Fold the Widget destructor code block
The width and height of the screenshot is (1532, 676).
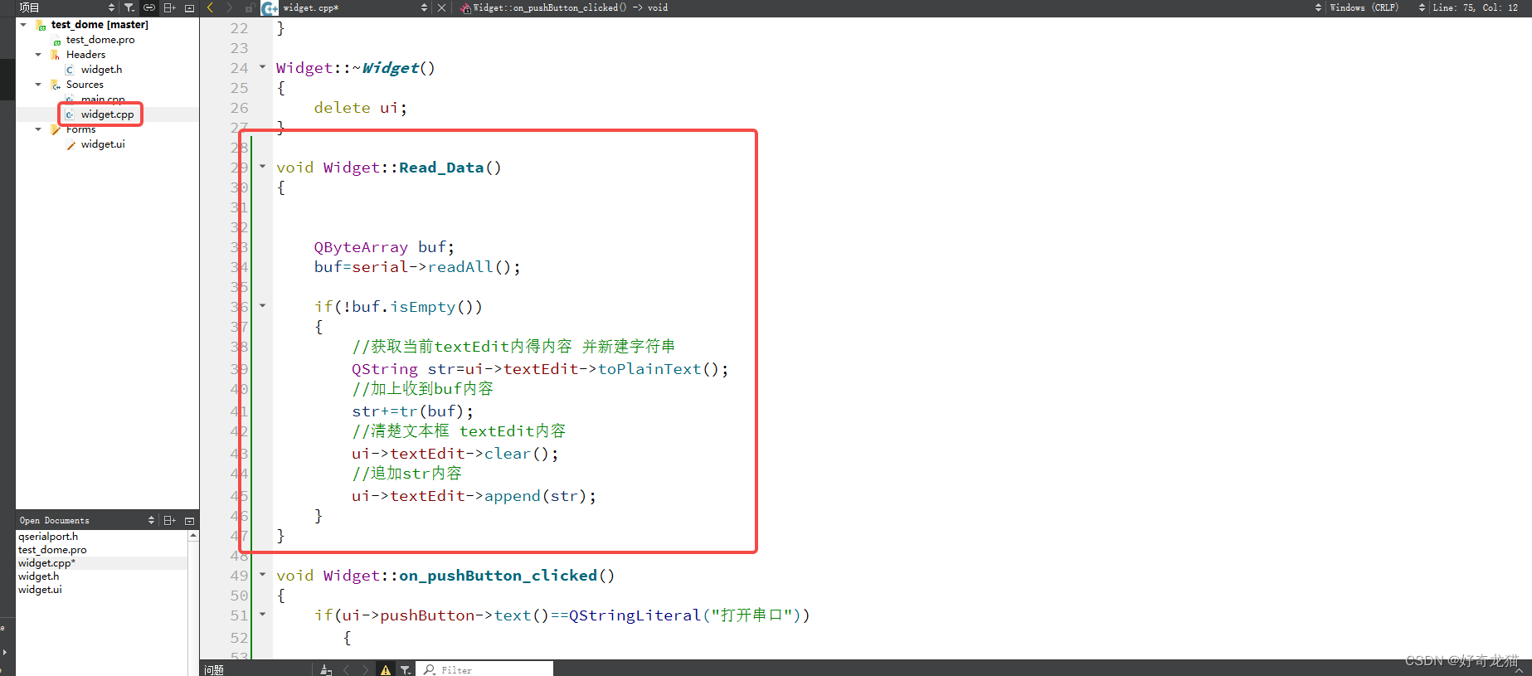(x=263, y=67)
